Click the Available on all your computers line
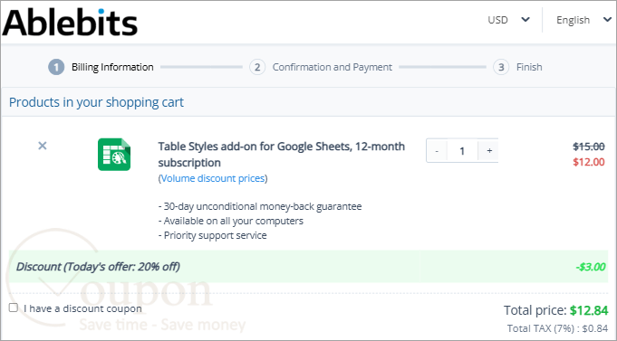 click(231, 221)
